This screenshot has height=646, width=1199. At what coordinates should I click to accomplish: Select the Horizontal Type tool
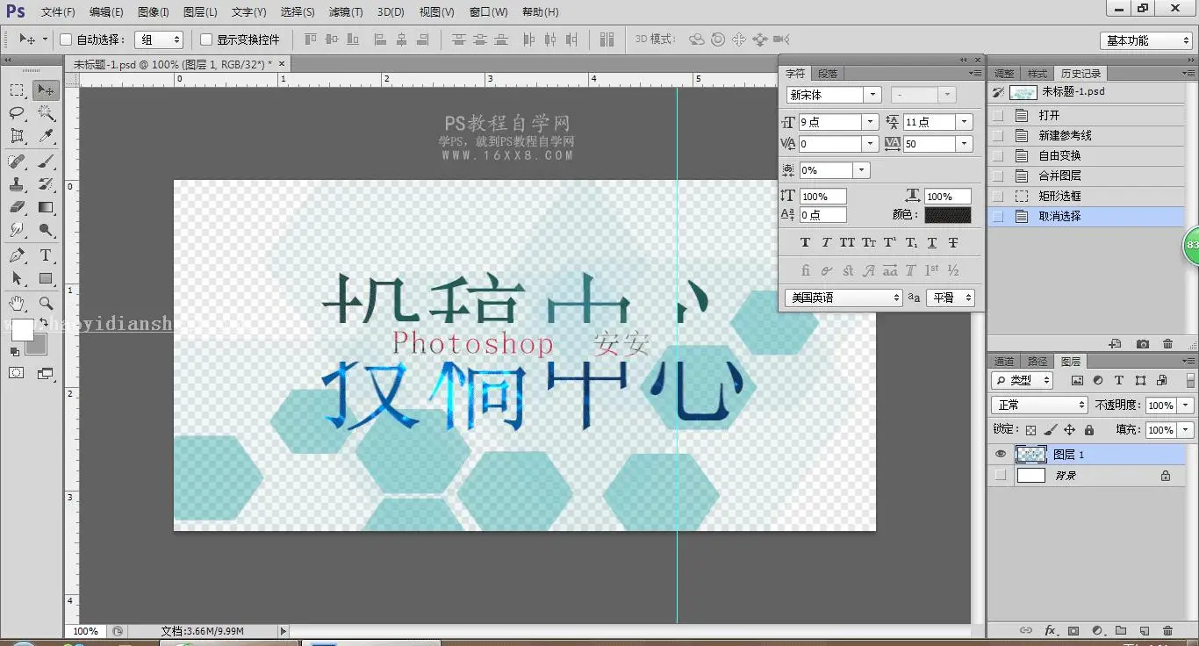coord(47,255)
